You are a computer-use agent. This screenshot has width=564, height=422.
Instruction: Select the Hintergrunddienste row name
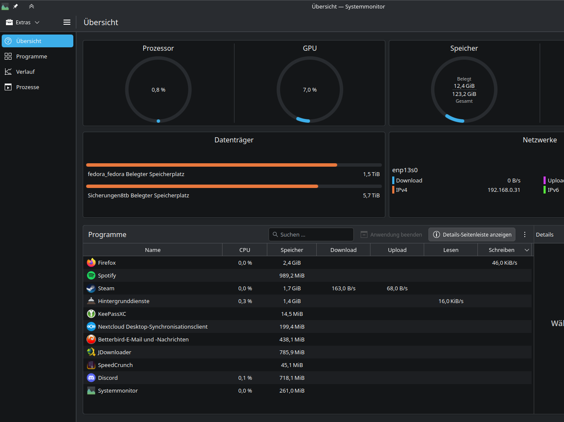(x=124, y=301)
